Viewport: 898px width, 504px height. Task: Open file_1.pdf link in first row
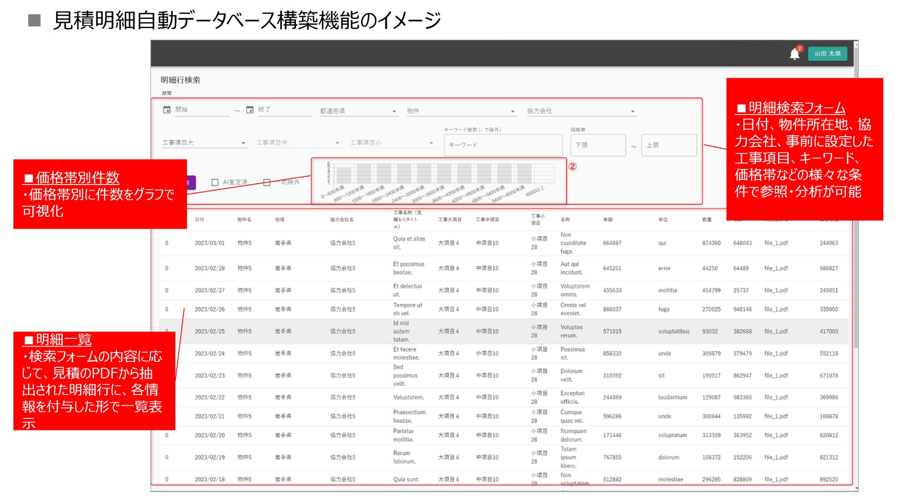[776, 243]
